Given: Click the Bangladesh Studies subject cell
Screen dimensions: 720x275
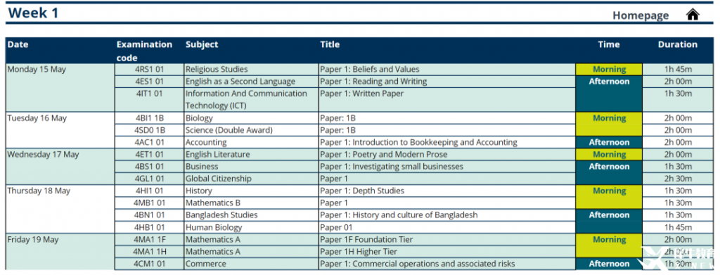Looking at the screenshot, I should tap(251, 215).
